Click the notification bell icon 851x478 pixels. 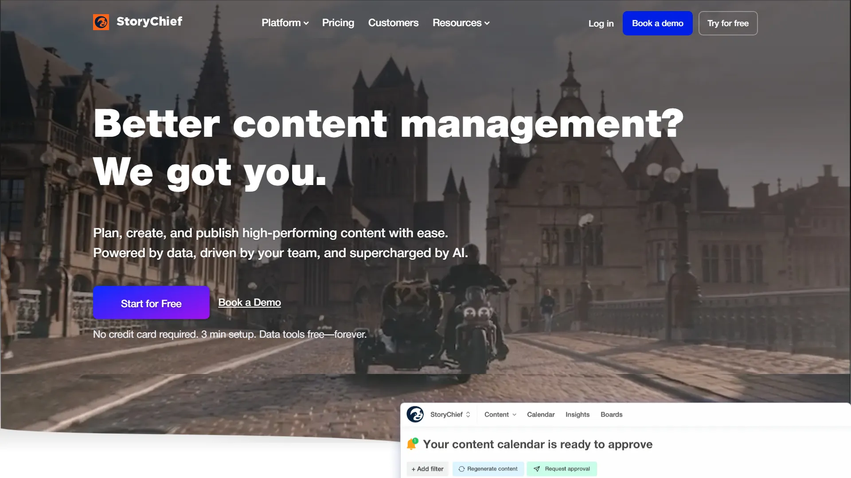(x=412, y=444)
